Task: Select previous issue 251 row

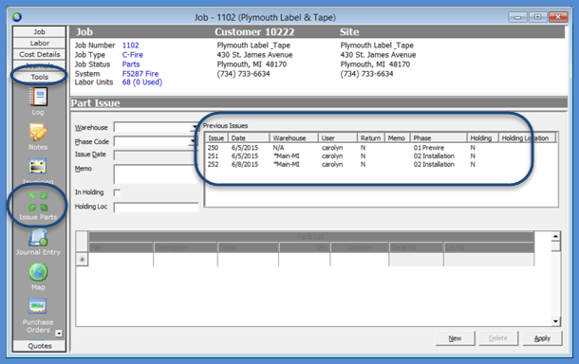Action: (381, 156)
